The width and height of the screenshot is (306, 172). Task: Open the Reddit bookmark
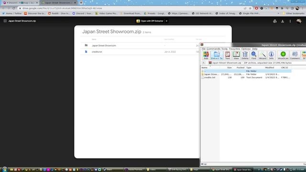pos(59,13)
